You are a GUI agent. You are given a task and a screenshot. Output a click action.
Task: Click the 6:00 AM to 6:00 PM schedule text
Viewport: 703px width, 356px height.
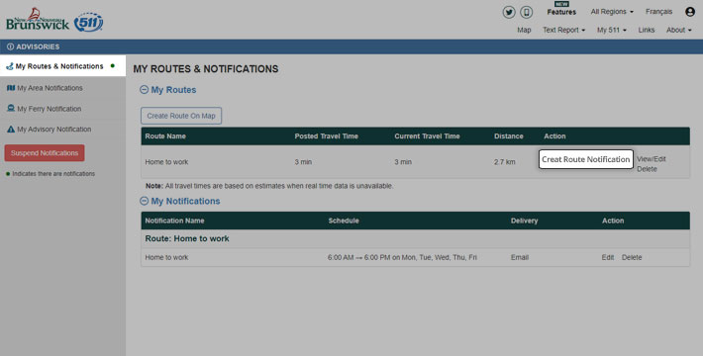[x=402, y=257]
